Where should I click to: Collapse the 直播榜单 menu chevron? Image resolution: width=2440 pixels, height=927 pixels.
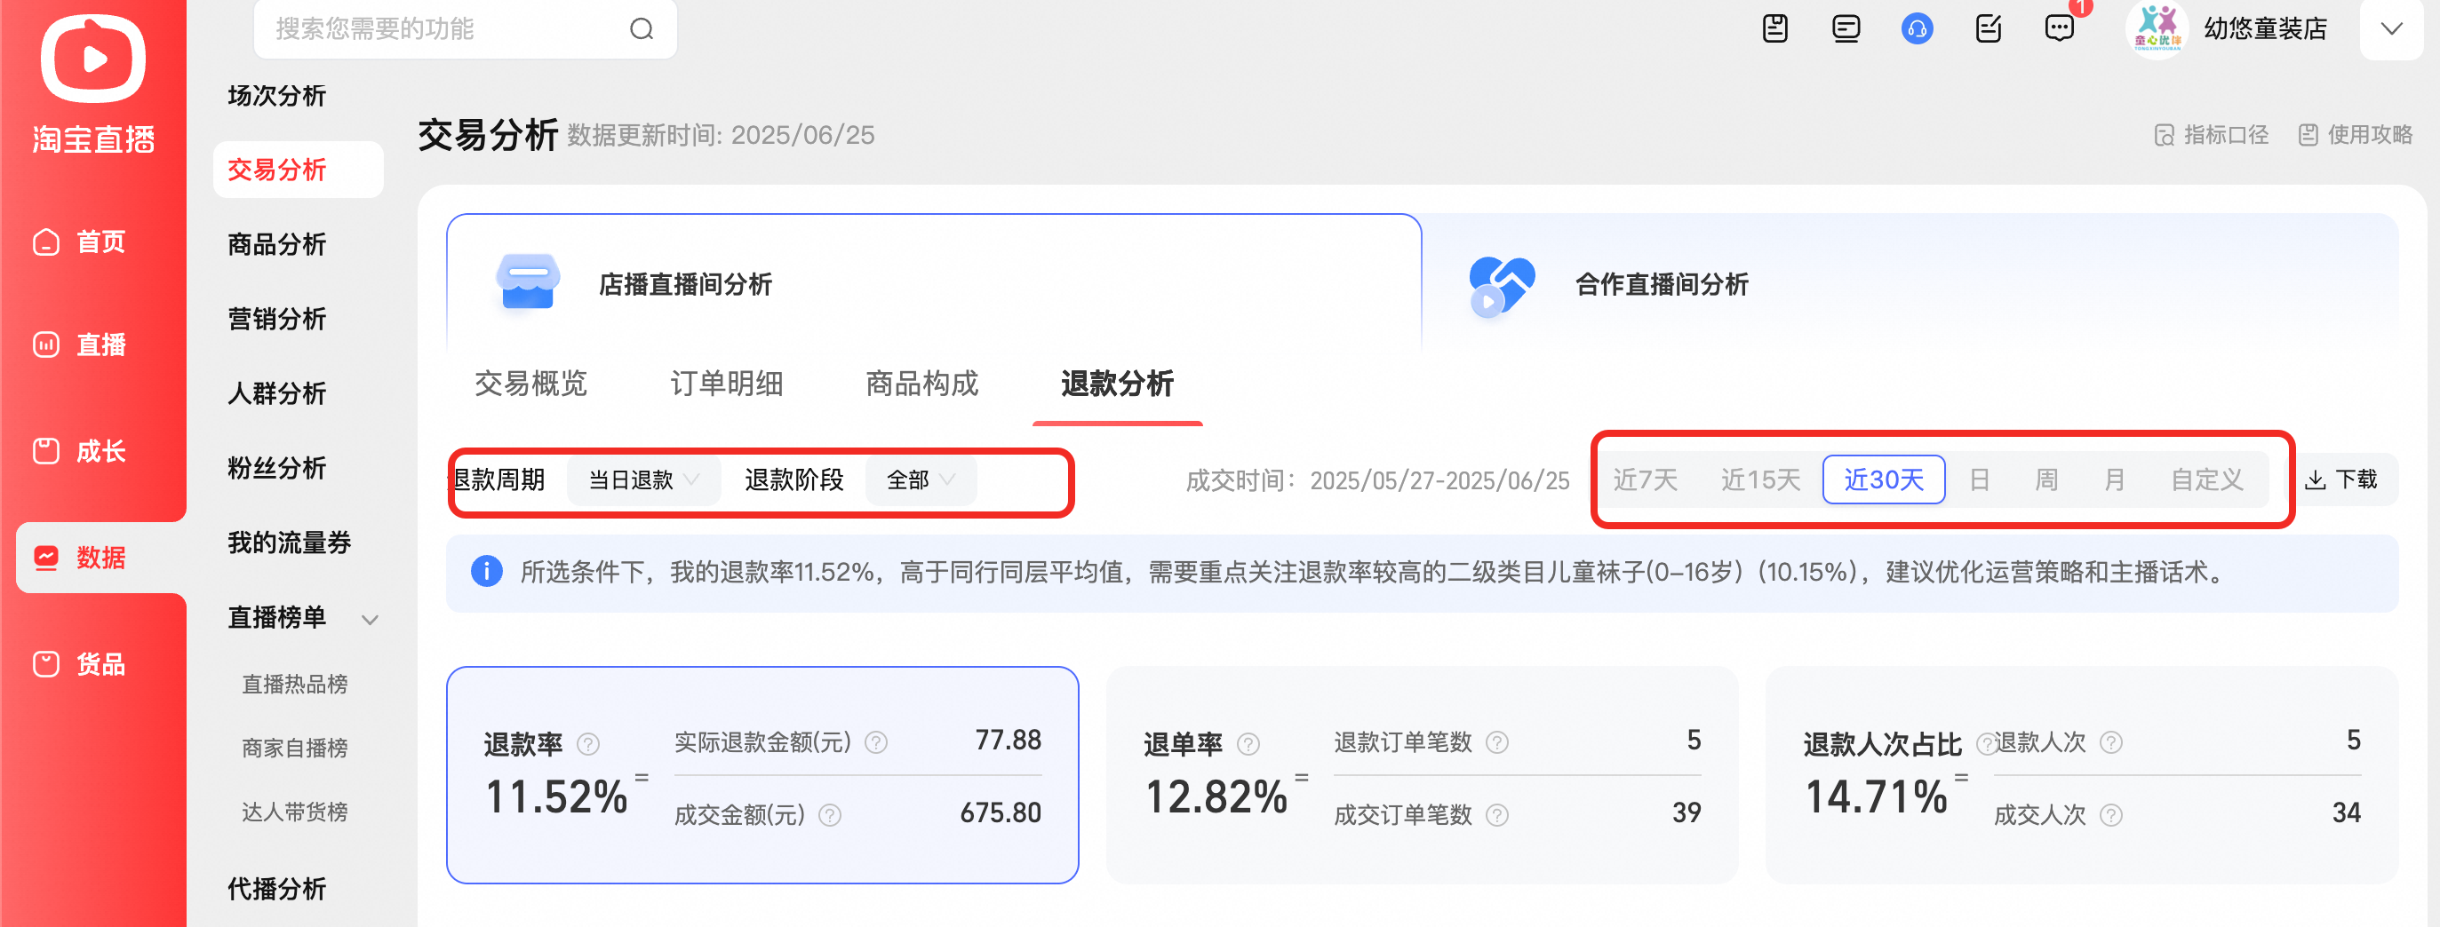[371, 620]
